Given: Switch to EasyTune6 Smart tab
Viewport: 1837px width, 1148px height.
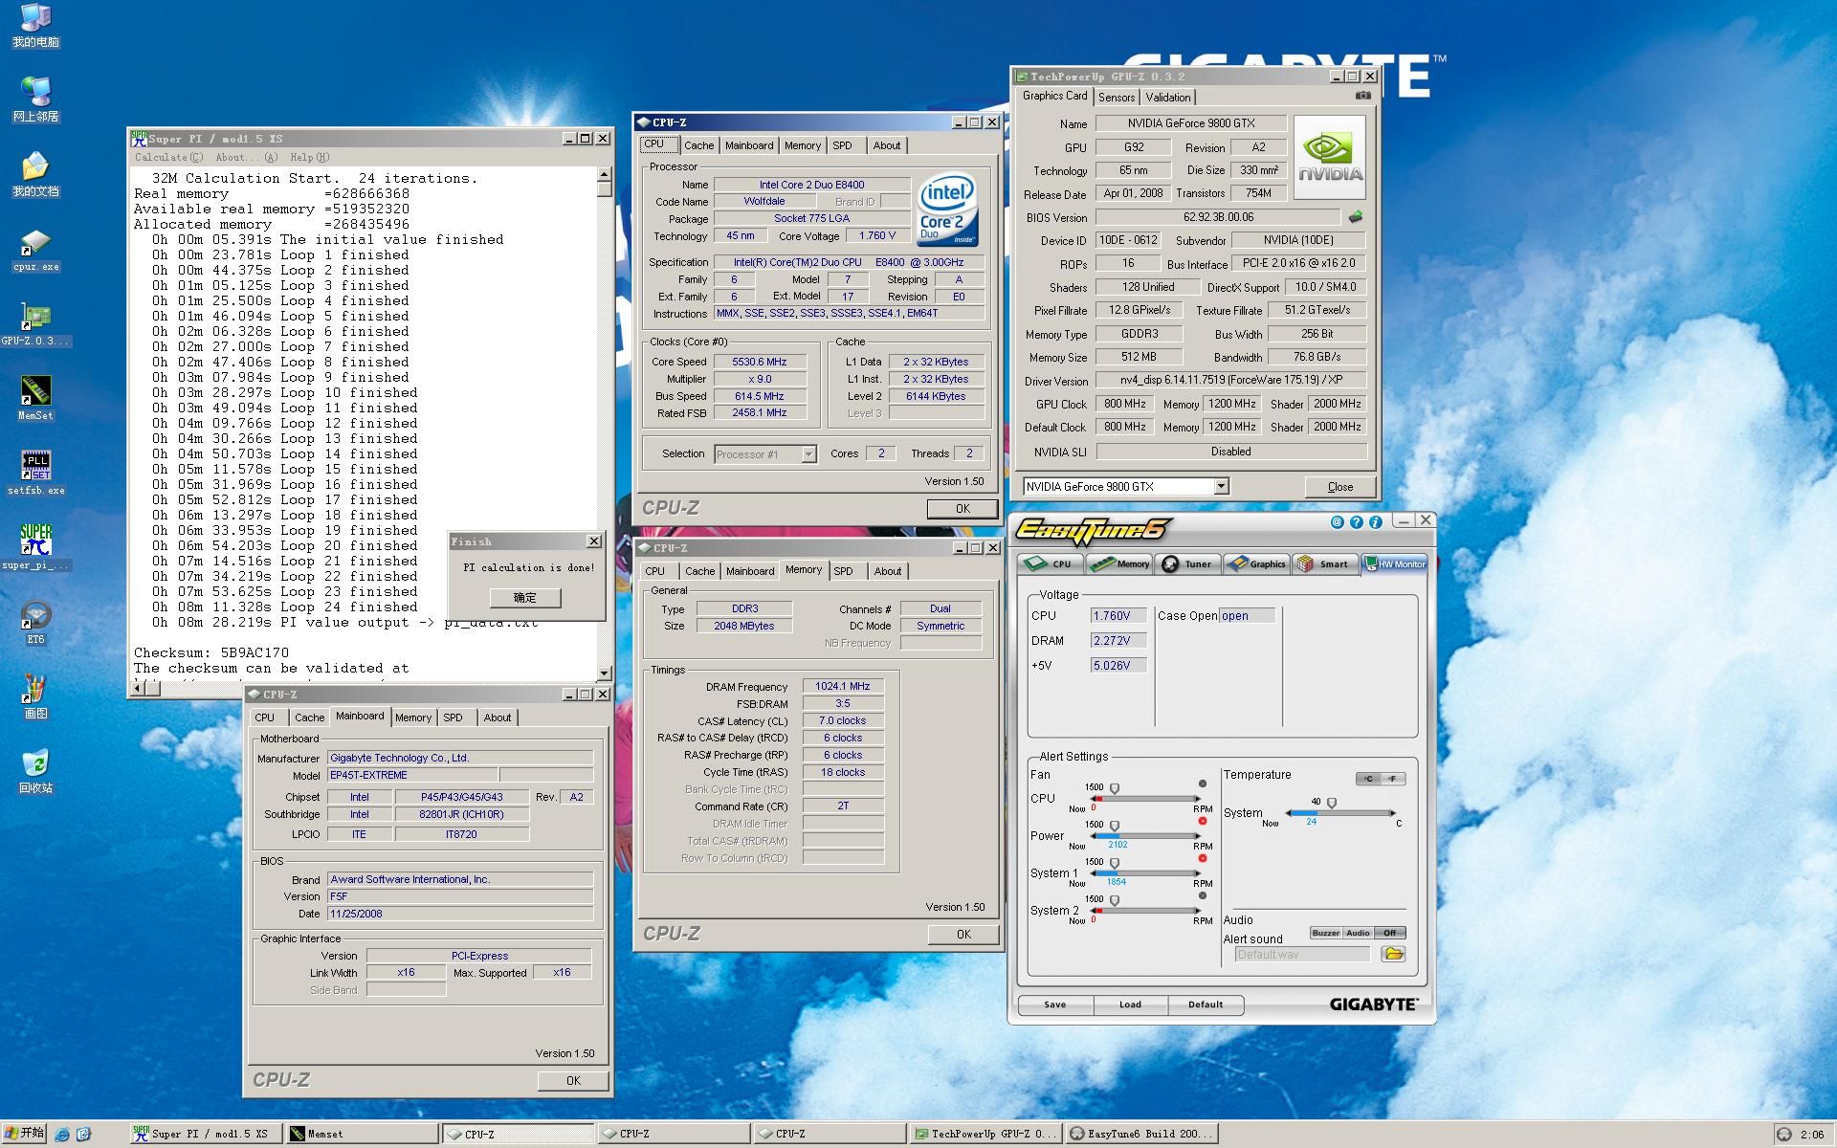Looking at the screenshot, I should click(x=1323, y=564).
